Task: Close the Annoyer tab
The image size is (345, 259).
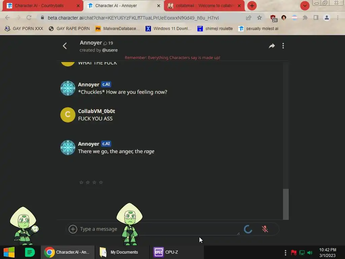Action: point(159,6)
